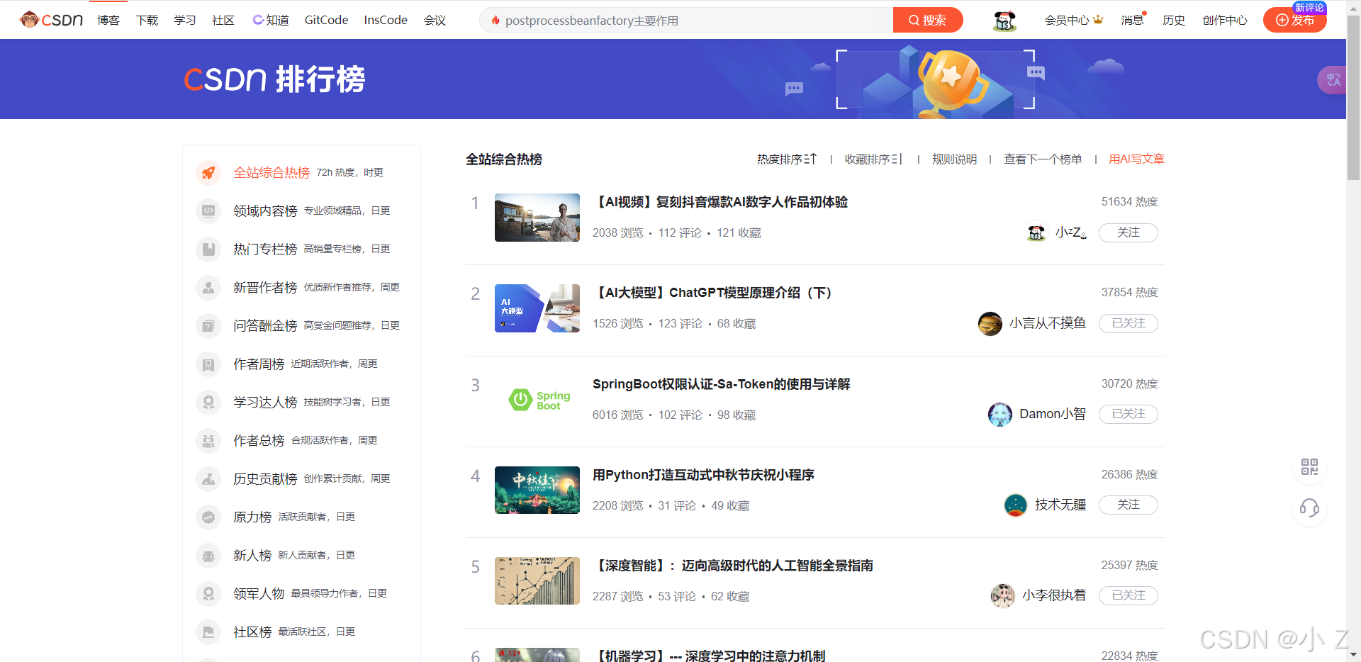Open the user avatar in the header
This screenshot has height=662, width=1361.
point(1004,21)
